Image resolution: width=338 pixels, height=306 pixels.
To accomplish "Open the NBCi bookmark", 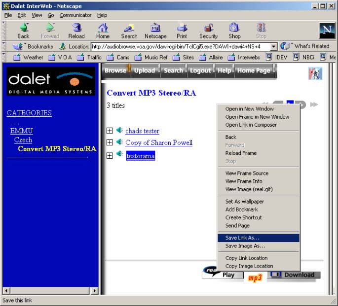I will point(303,57).
